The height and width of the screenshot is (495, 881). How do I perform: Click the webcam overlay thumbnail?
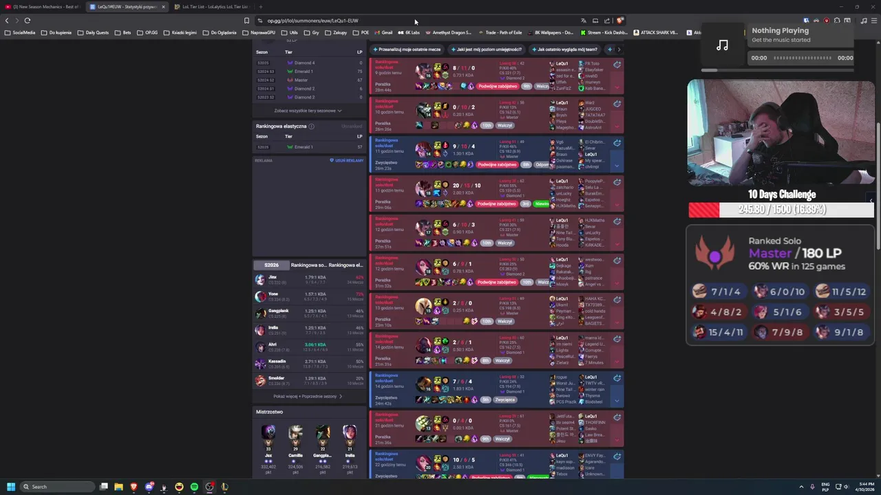point(781,133)
